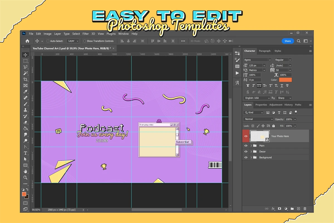This screenshot has width=334, height=223.
Task: Open the Agora font family dropdown
Action: (257, 60)
